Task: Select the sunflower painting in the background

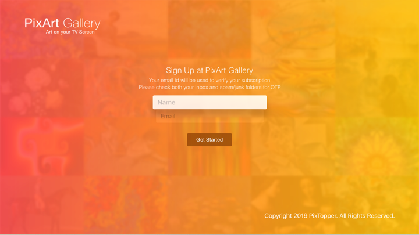Action: (377, 147)
